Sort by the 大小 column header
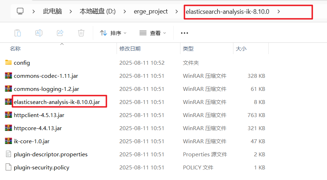 (x=241, y=49)
